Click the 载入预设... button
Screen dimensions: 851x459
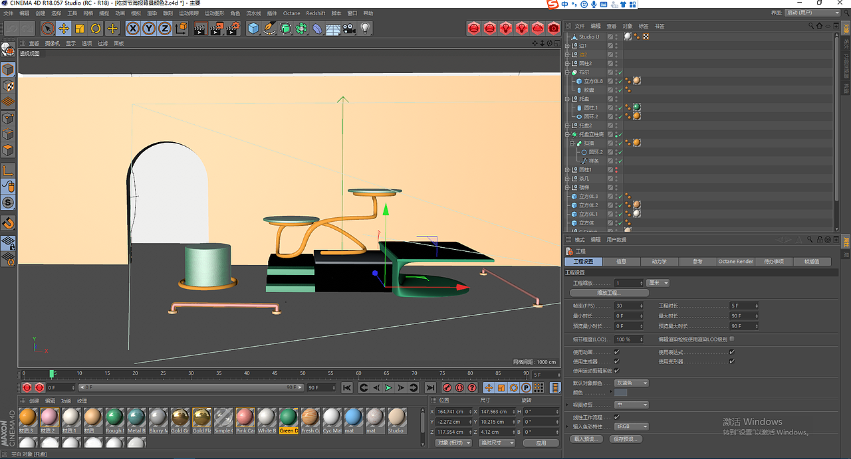click(587, 439)
